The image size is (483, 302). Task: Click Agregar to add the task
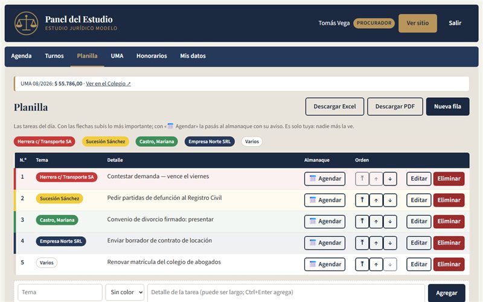pos(447,293)
